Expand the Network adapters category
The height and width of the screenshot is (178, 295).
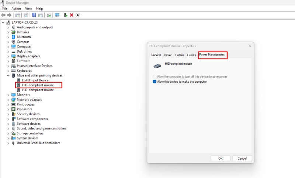coord(8,100)
